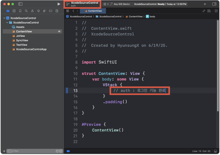Click the .padding() modifier
The width and height of the screenshot is (220, 155).
(x=115, y=102)
